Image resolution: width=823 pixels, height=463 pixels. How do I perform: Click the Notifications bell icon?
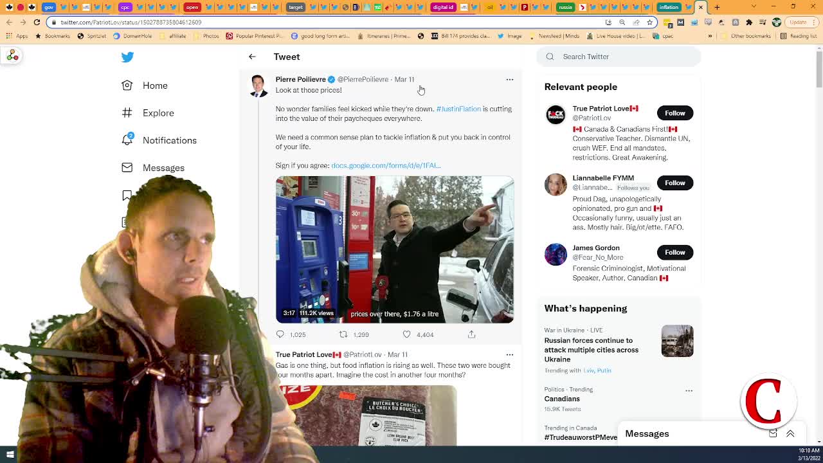(127, 140)
